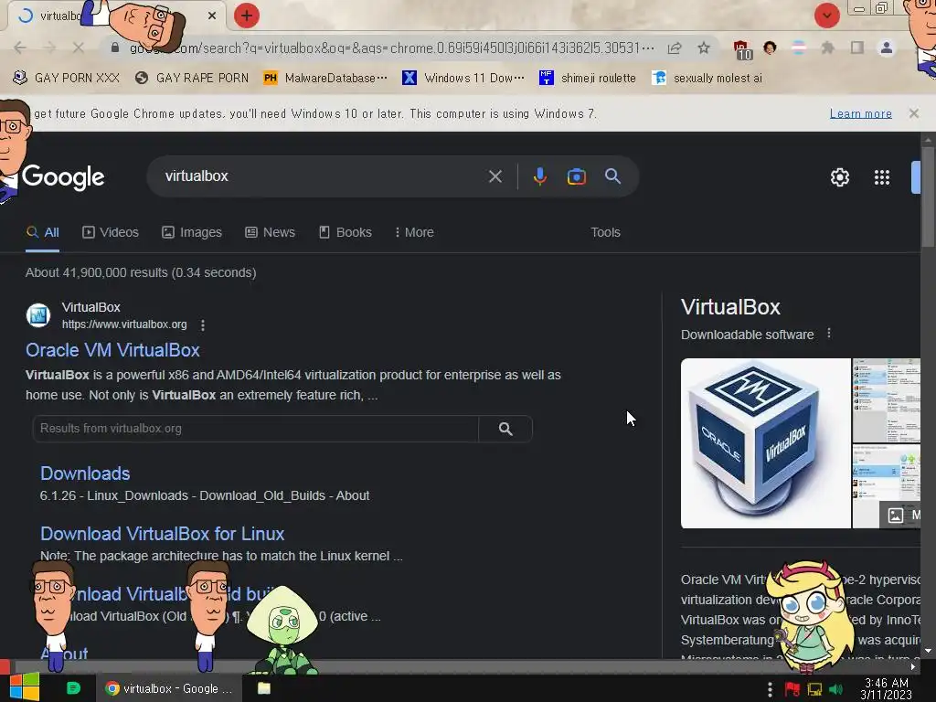
Task: Switch to the Images tab
Action: [x=192, y=232]
